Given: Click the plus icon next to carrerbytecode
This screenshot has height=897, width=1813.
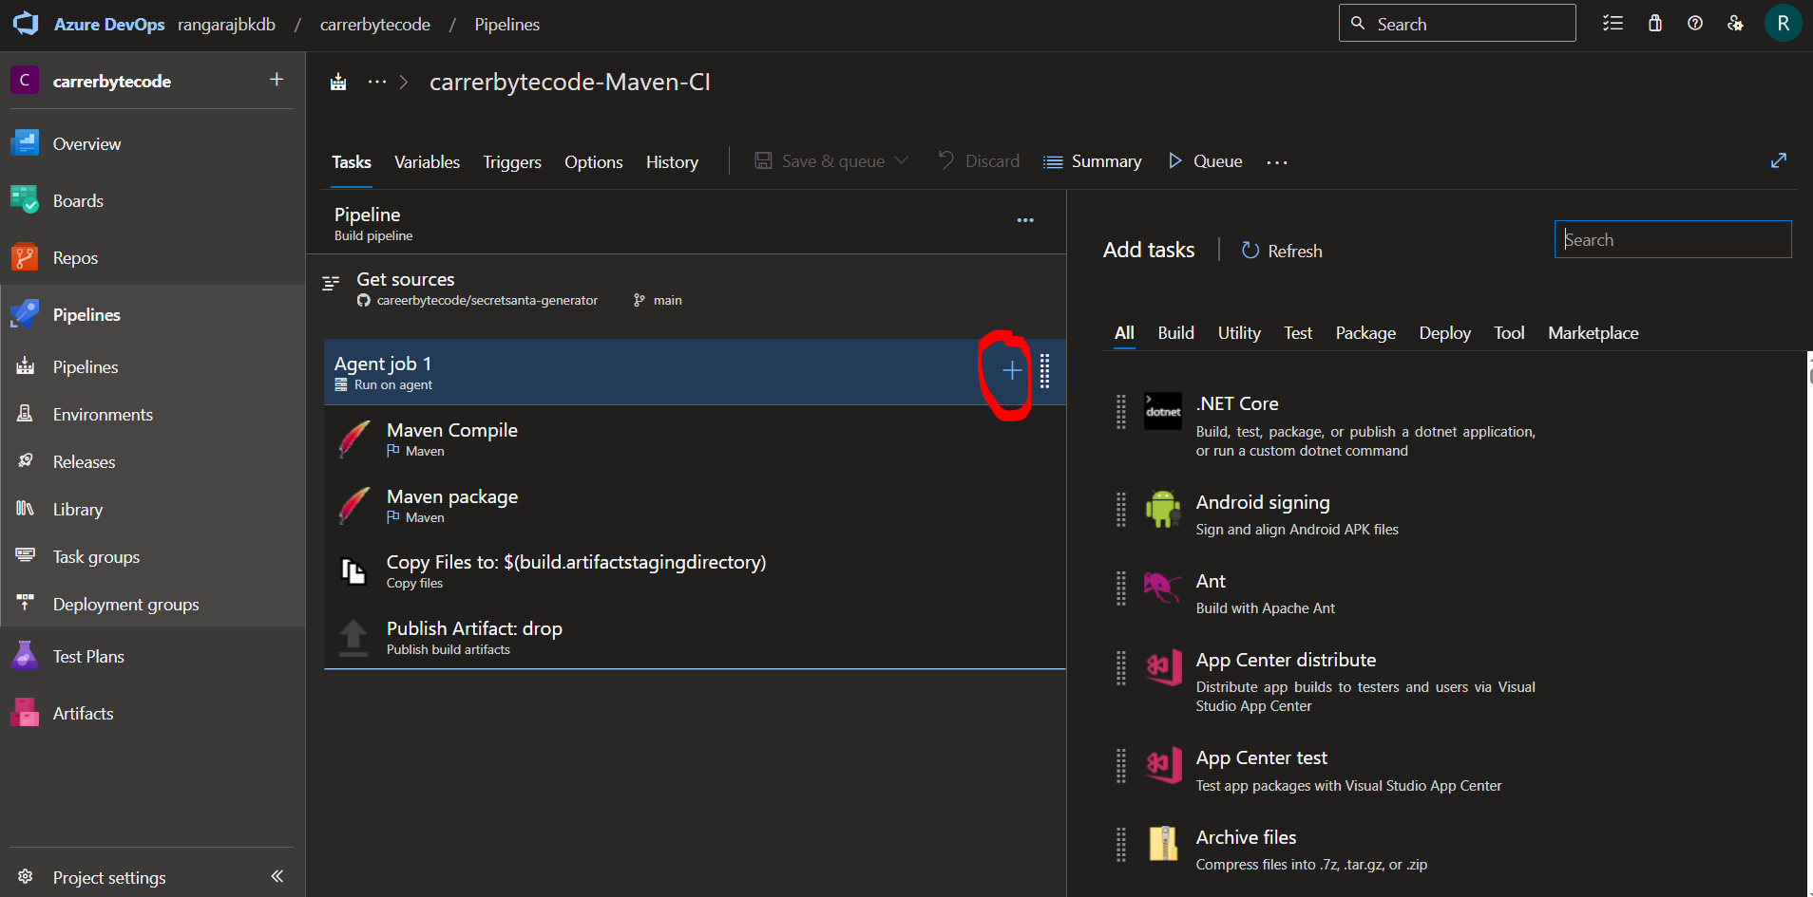Looking at the screenshot, I should [276, 80].
